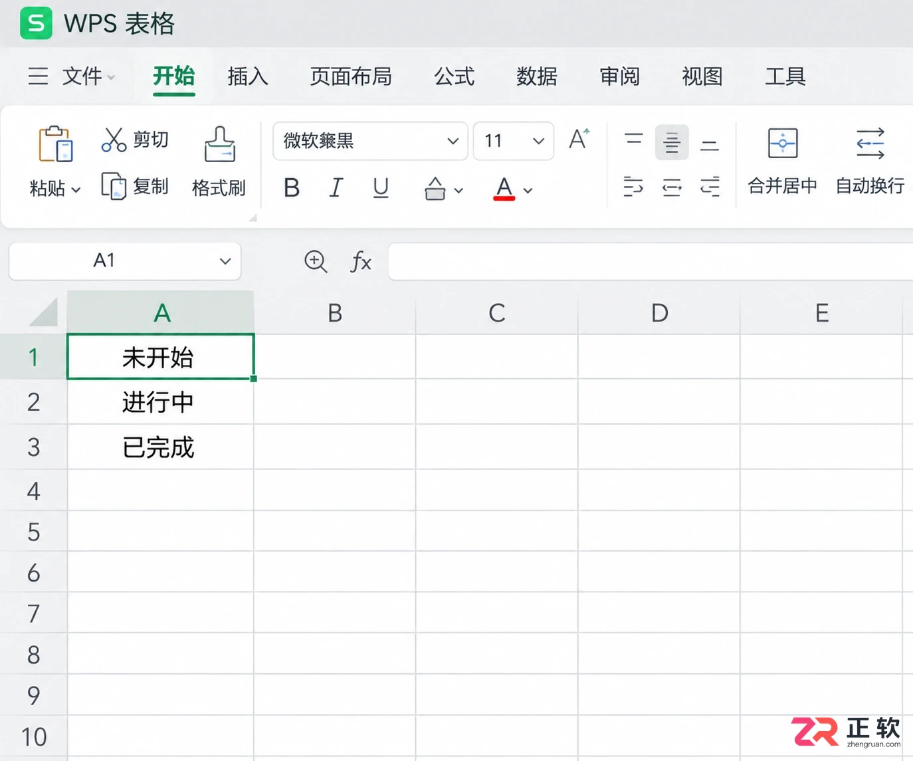Image resolution: width=913 pixels, height=761 pixels.
Task: Select cell containing 已完成
Action: tap(160, 447)
